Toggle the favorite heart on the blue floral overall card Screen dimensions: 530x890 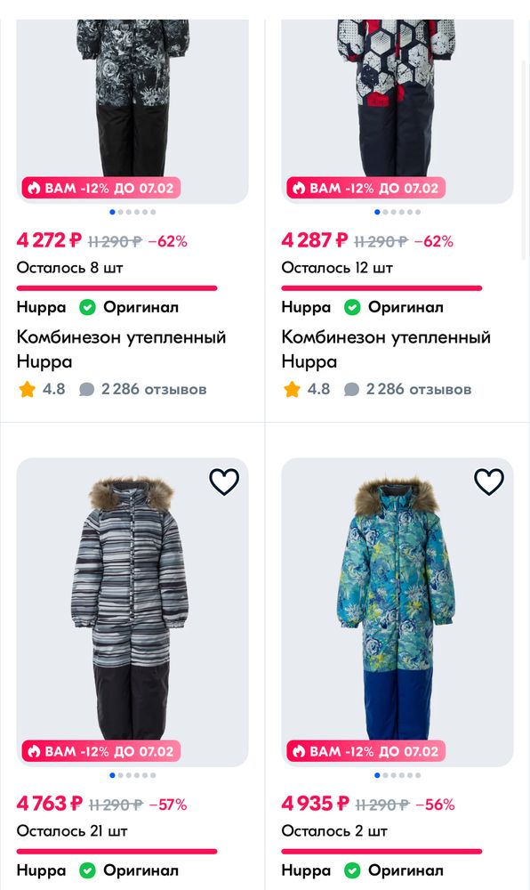click(489, 481)
